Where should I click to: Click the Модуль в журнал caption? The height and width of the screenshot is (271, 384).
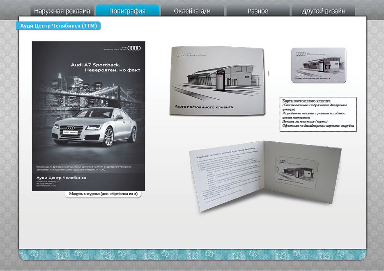[103, 194]
